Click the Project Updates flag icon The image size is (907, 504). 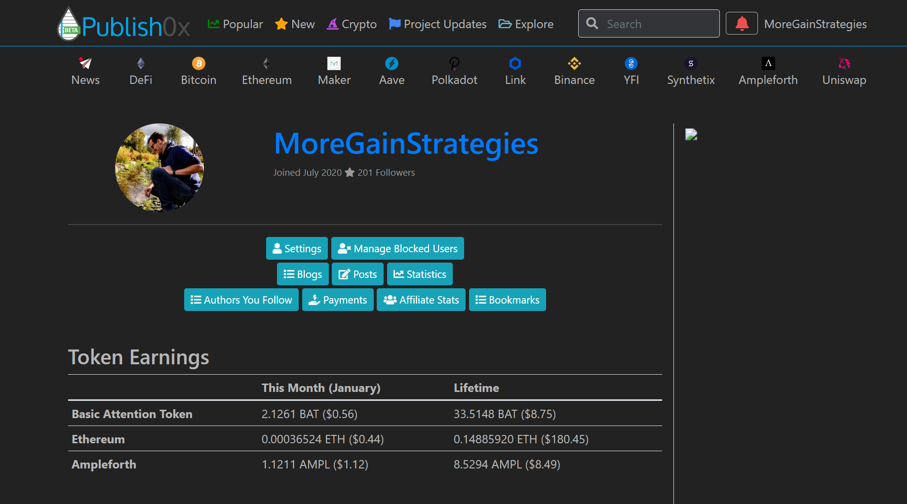[394, 24]
